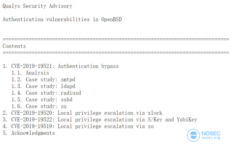
Task: Open CVE-2019-19520 escalation via xlock entry
Action: point(82,113)
